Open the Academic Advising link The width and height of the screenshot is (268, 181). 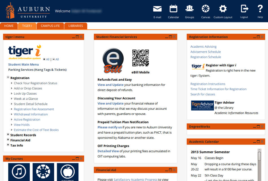point(203,47)
